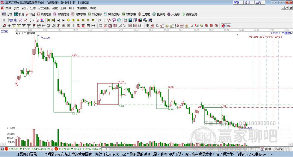
Task: Click the calculator icon
Action: click(130, 20)
